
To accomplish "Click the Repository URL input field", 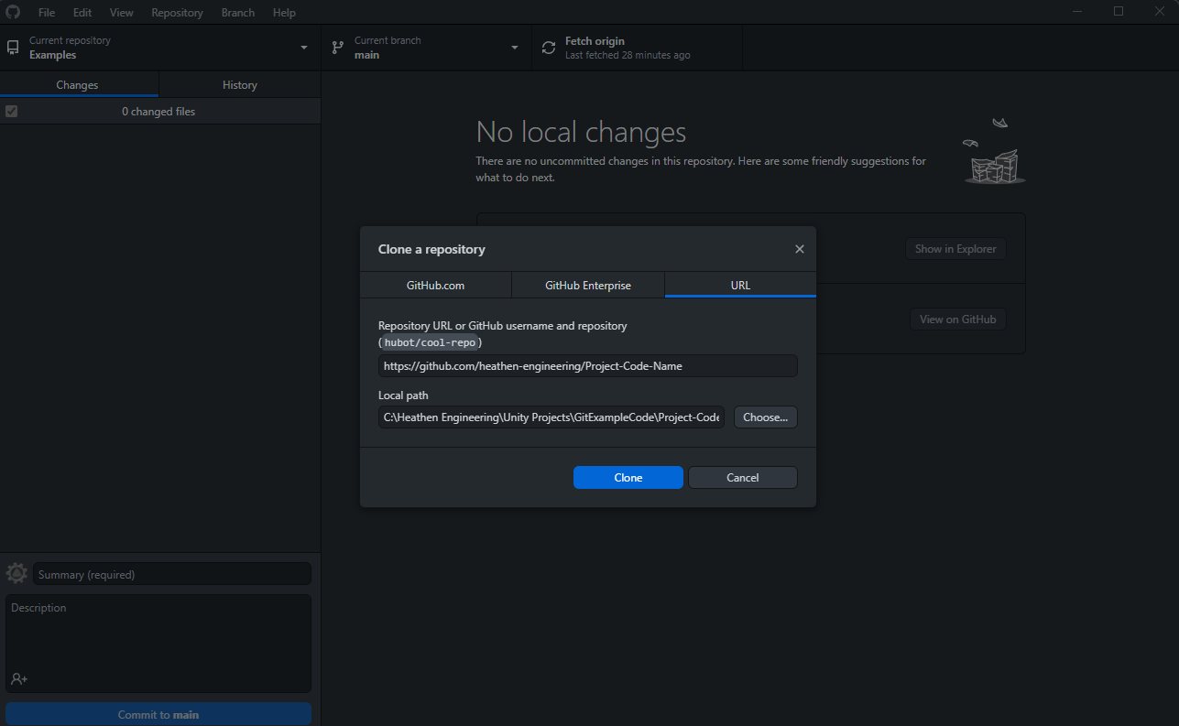I will pyautogui.click(x=588, y=366).
